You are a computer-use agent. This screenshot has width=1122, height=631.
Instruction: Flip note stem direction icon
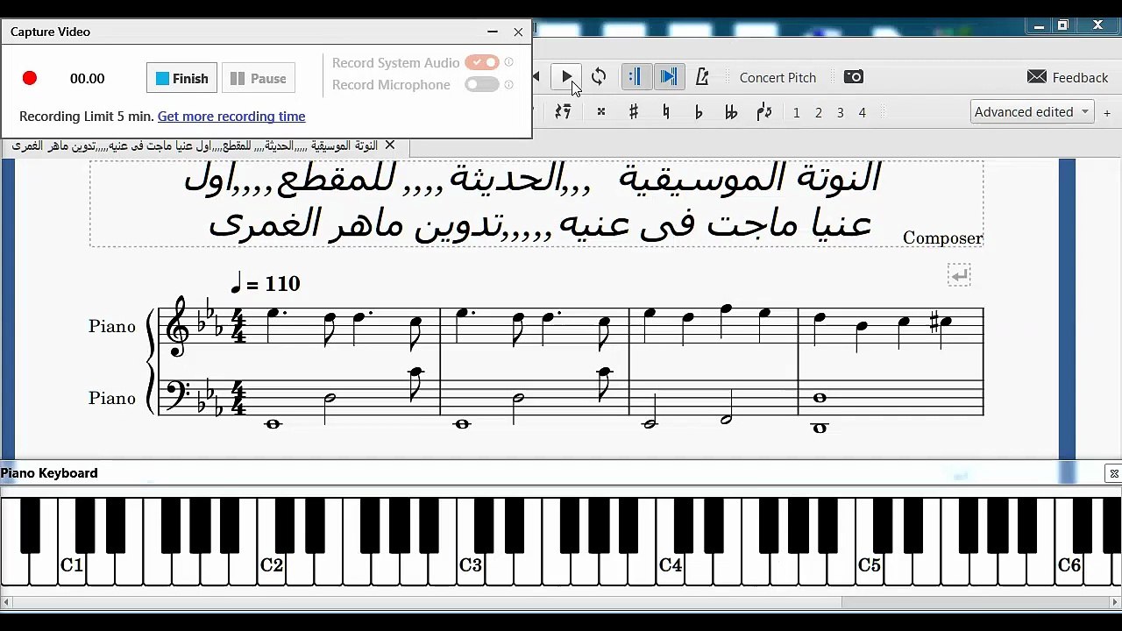(x=763, y=112)
